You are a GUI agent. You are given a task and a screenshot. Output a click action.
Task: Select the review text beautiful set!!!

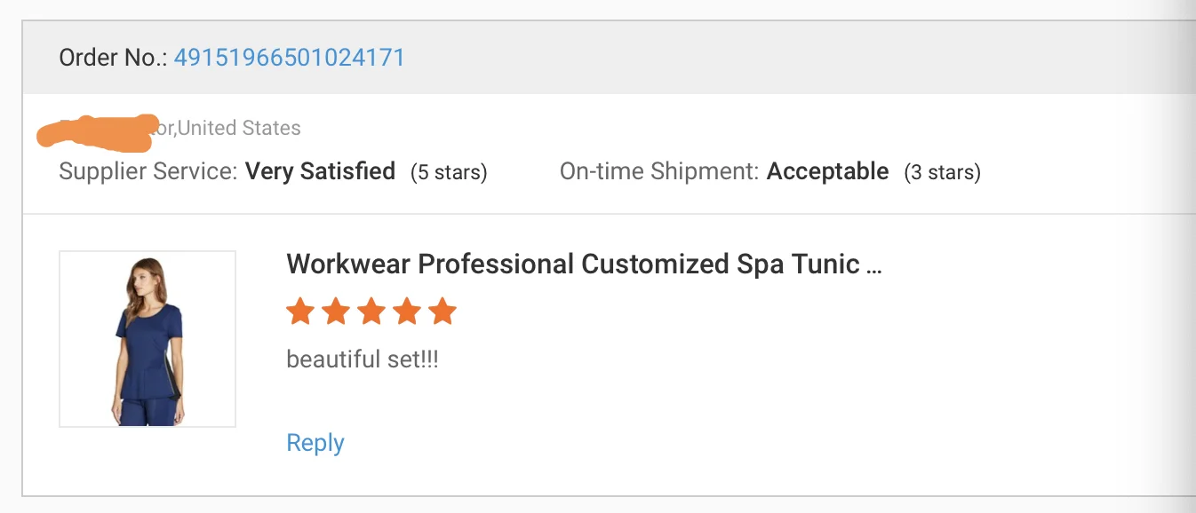(361, 359)
